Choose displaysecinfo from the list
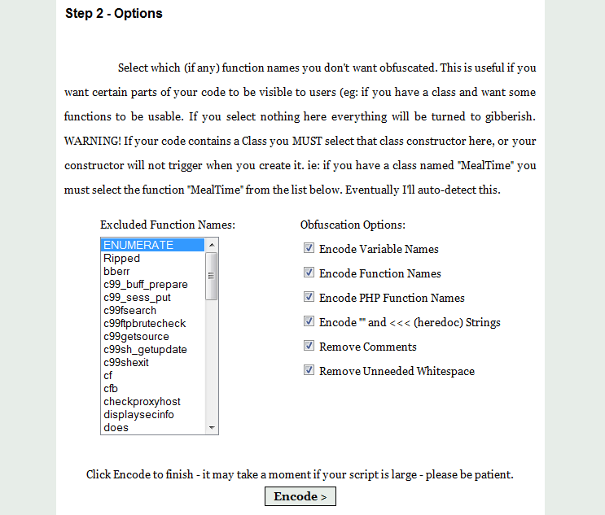Image resolution: width=605 pixels, height=515 pixels. pyautogui.click(x=152, y=415)
